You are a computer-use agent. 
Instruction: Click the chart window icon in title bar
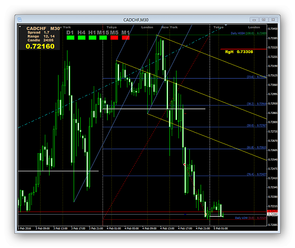(19, 20)
